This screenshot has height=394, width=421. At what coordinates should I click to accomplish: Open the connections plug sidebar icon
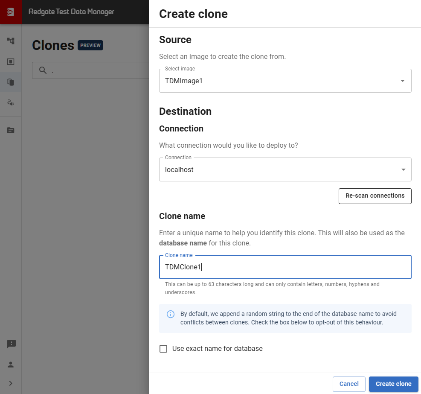(x=11, y=102)
